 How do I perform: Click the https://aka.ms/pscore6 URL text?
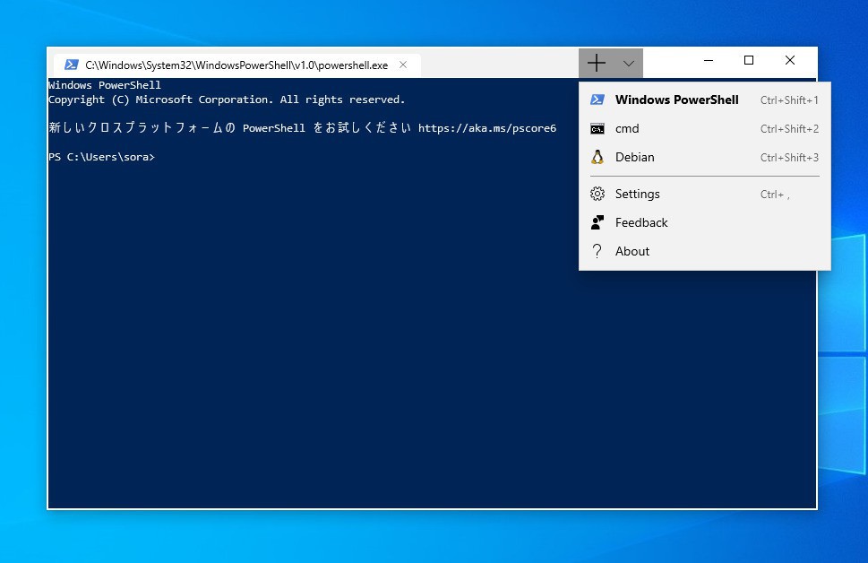(x=486, y=128)
